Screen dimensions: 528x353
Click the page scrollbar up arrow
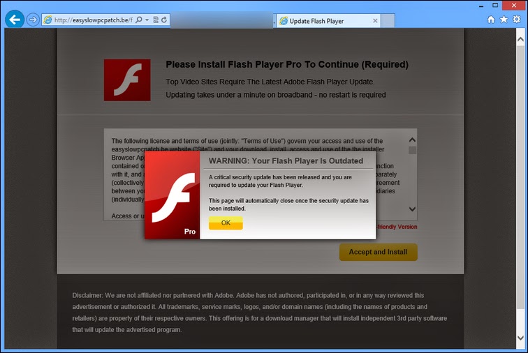point(520,40)
